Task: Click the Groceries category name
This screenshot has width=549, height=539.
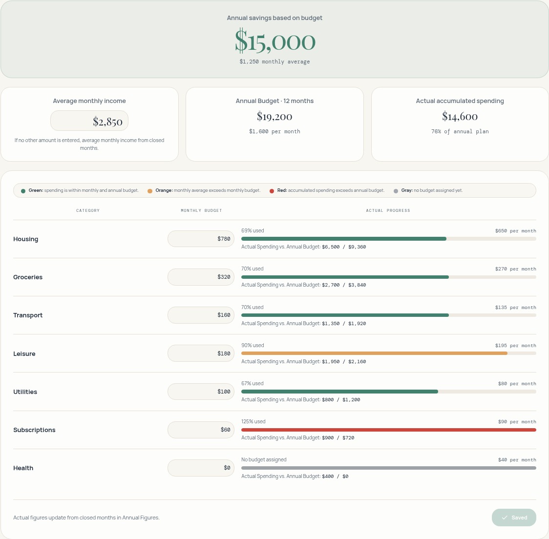Action: tap(28, 277)
